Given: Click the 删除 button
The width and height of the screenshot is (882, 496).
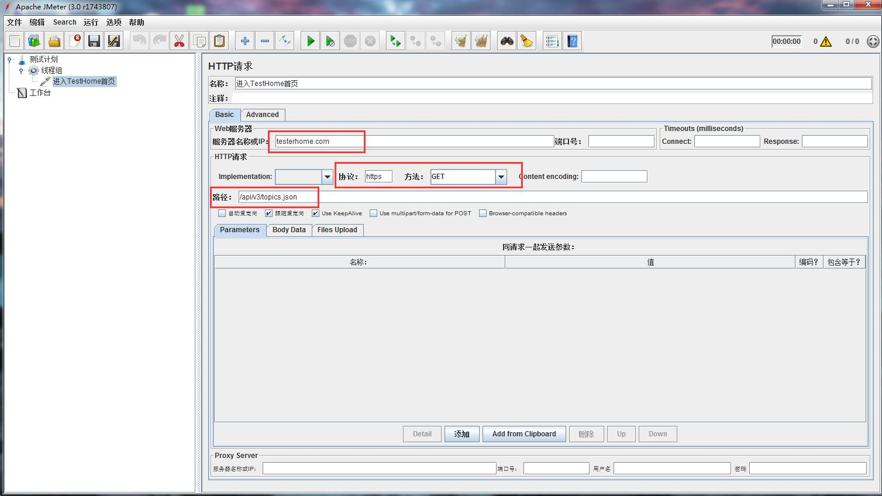Looking at the screenshot, I should point(586,434).
